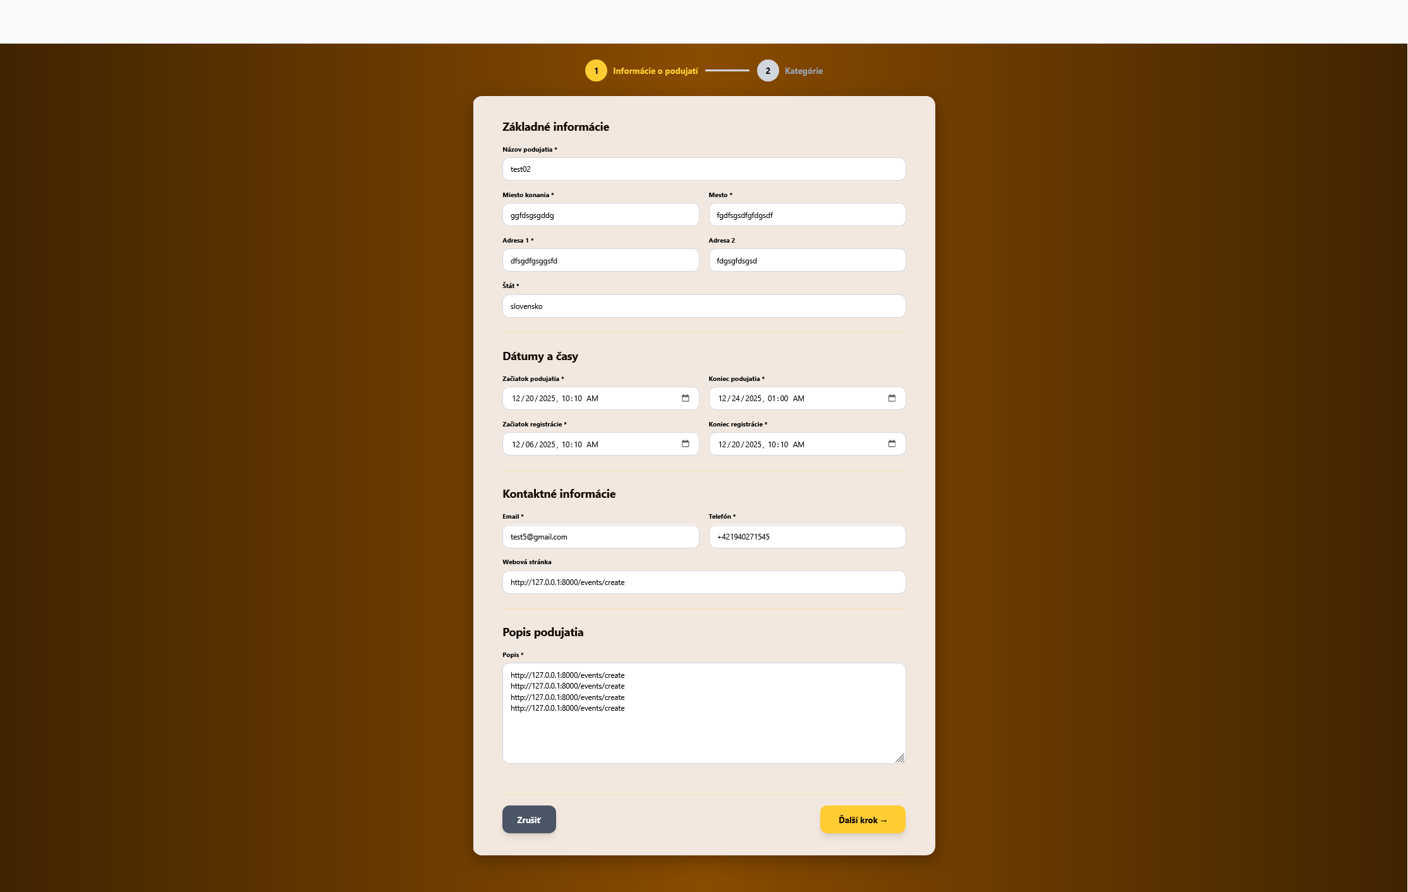Click the Základné informácie heading

point(555,127)
